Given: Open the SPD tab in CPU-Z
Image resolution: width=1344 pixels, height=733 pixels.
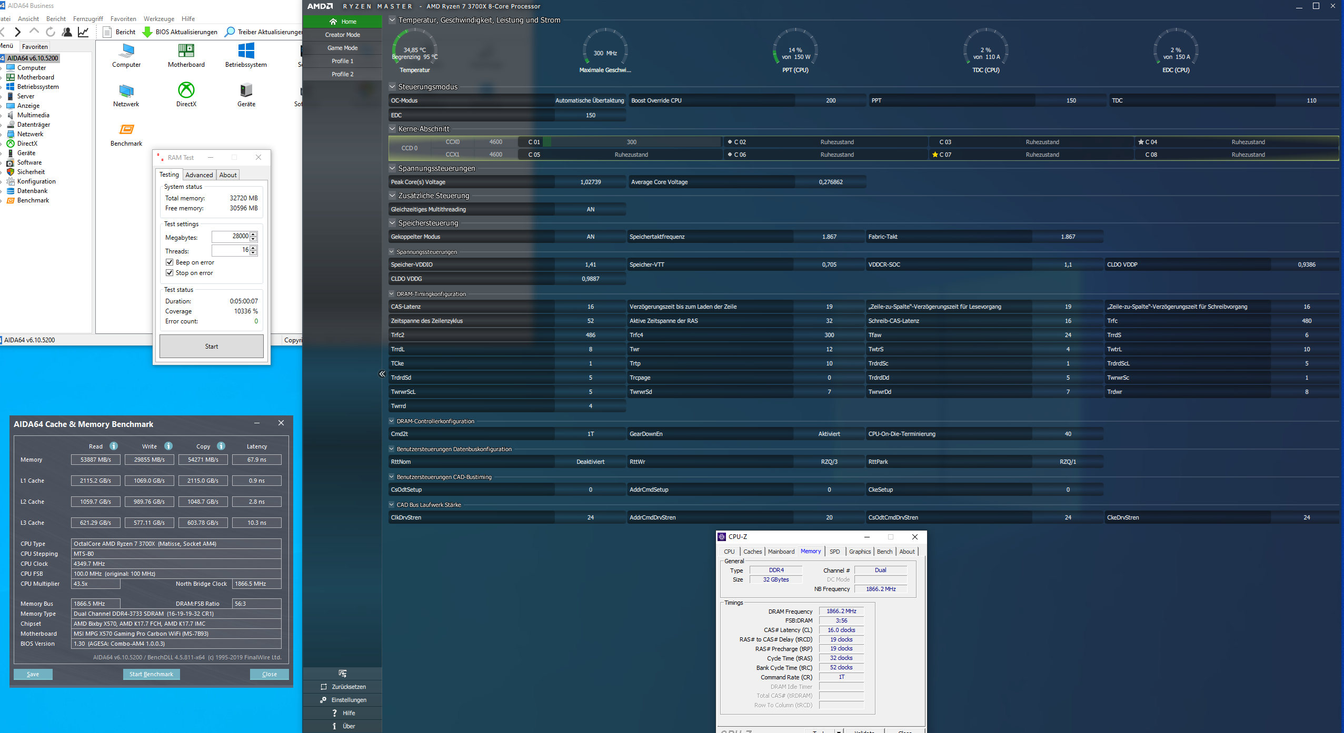Looking at the screenshot, I should [x=834, y=551].
